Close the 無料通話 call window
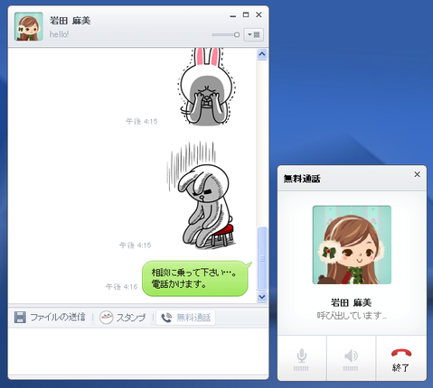The image size is (433, 388). [417, 174]
